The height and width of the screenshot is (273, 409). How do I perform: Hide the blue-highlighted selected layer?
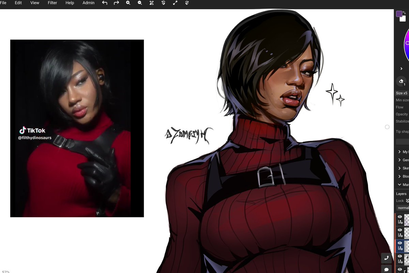point(400,243)
